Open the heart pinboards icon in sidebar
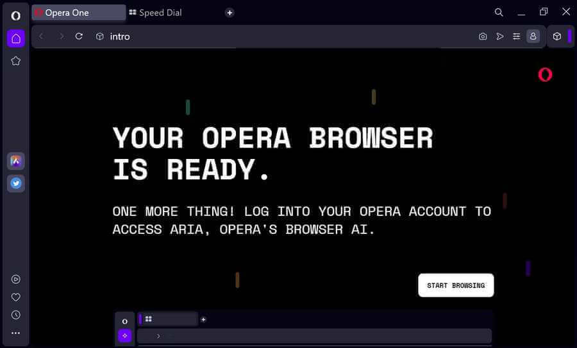Image resolution: width=577 pixels, height=348 pixels. pyautogui.click(x=15, y=297)
